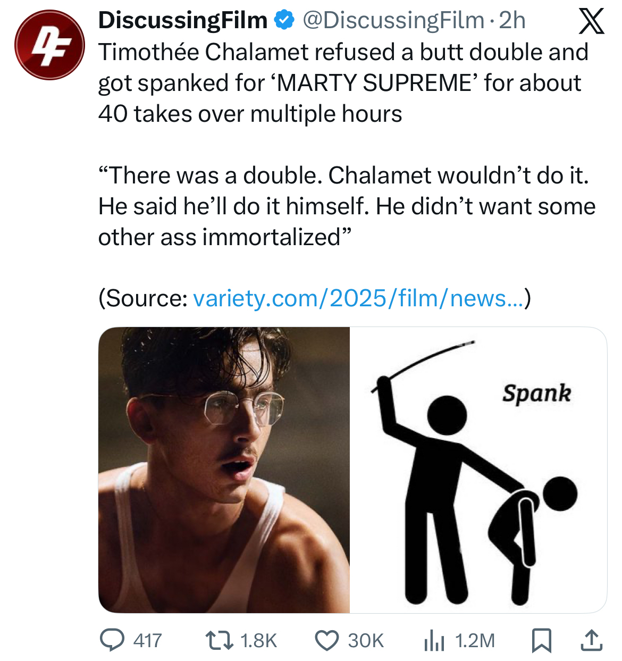Click the 417 replies count
Image resolution: width=622 pixels, height=661 pixels.
point(147,640)
